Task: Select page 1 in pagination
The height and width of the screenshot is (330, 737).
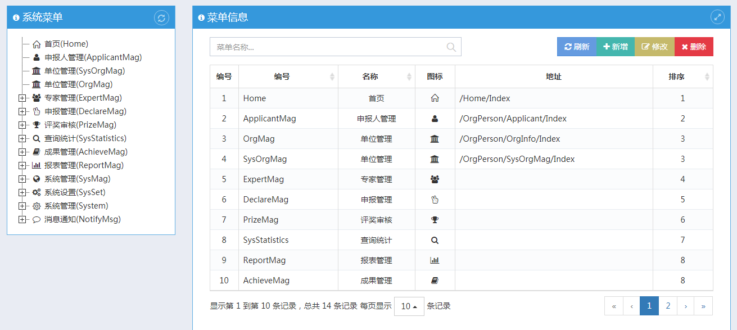Action: click(649, 306)
